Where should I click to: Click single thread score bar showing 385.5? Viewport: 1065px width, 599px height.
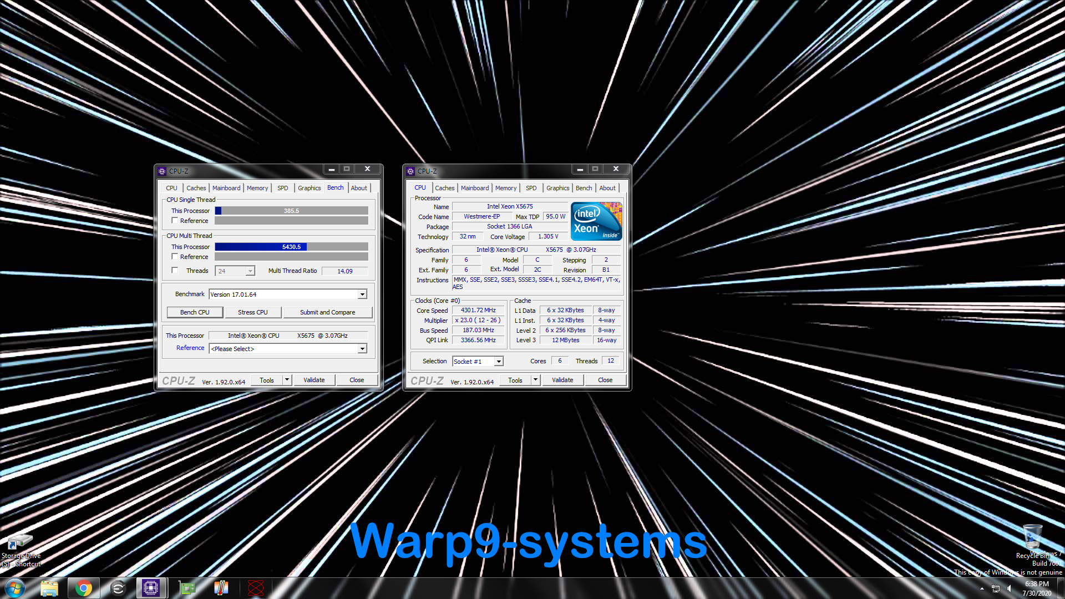[292, 211]
